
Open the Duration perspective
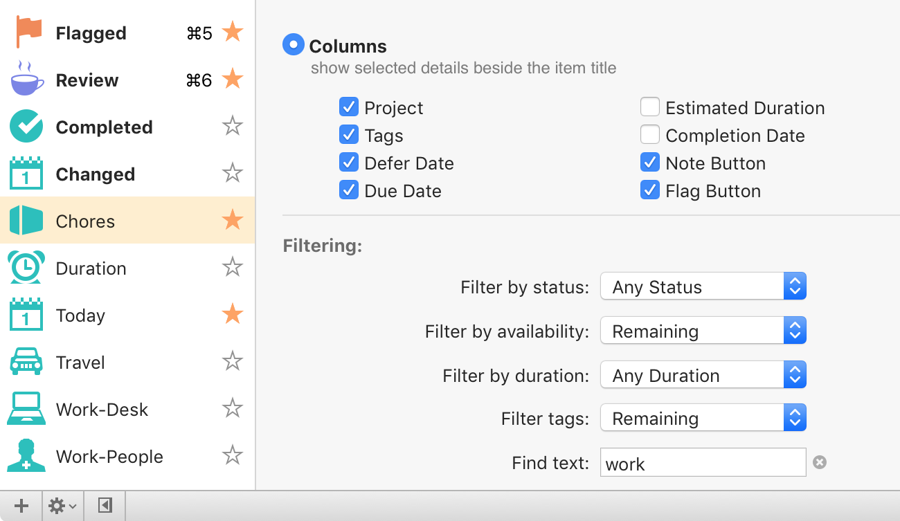[127, 268]
